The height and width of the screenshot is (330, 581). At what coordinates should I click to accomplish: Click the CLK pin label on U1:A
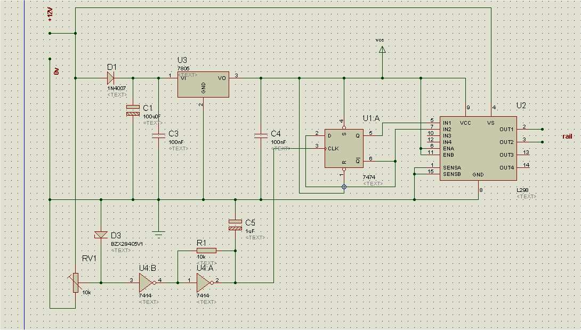pos(333,149)
